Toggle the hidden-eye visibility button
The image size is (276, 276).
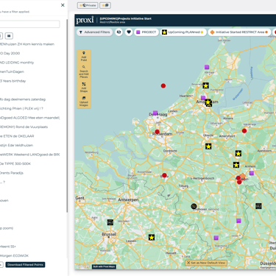click(x=119, y=32)
